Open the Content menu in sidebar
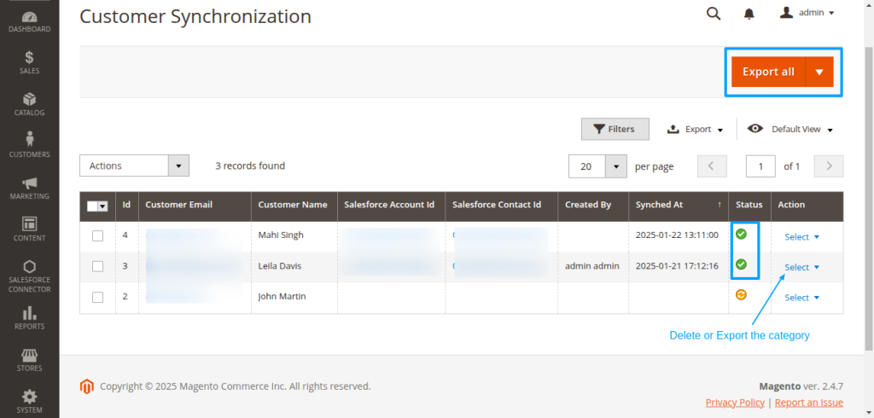Image resolution: width=874 pixels, height=418 pixels. (30, 229)
